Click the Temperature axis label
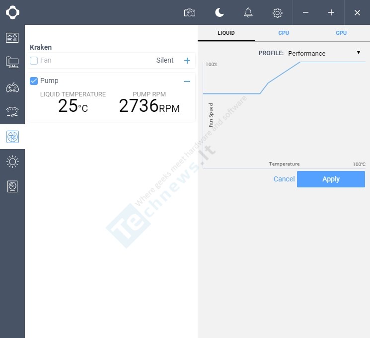370x338 pixels. click(x=284, y=164)
